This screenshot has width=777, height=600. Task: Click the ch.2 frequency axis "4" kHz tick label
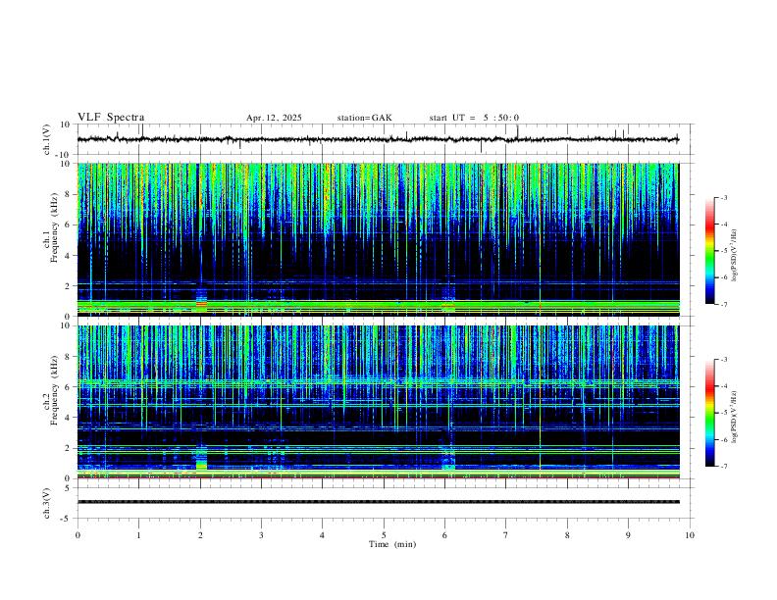tap(68, 418)
